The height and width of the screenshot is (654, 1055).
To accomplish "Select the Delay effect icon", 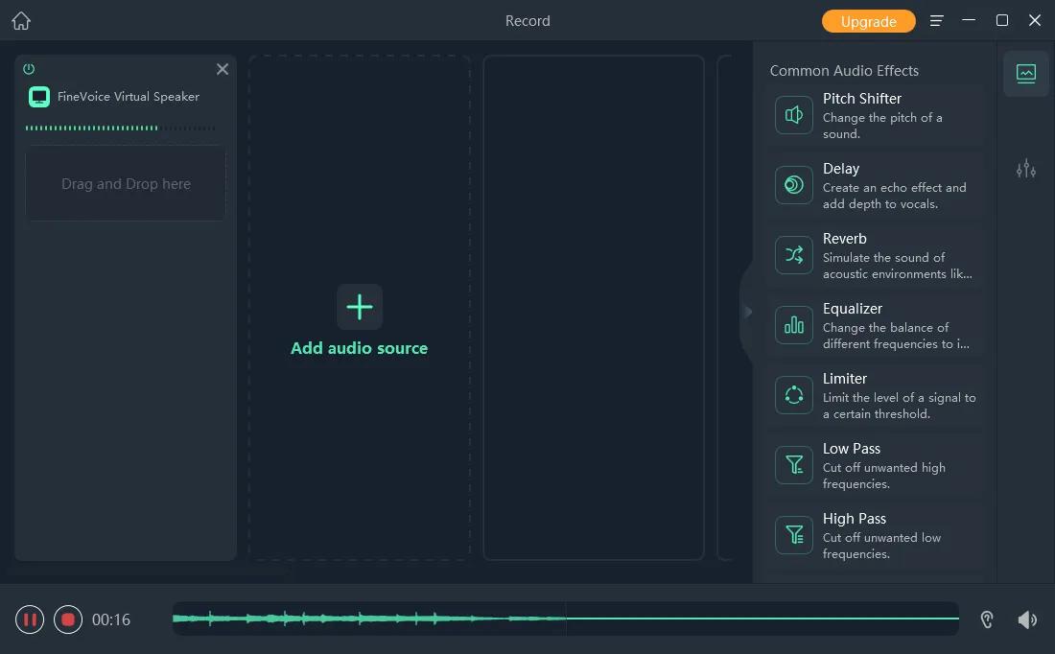I will (794, 185).
